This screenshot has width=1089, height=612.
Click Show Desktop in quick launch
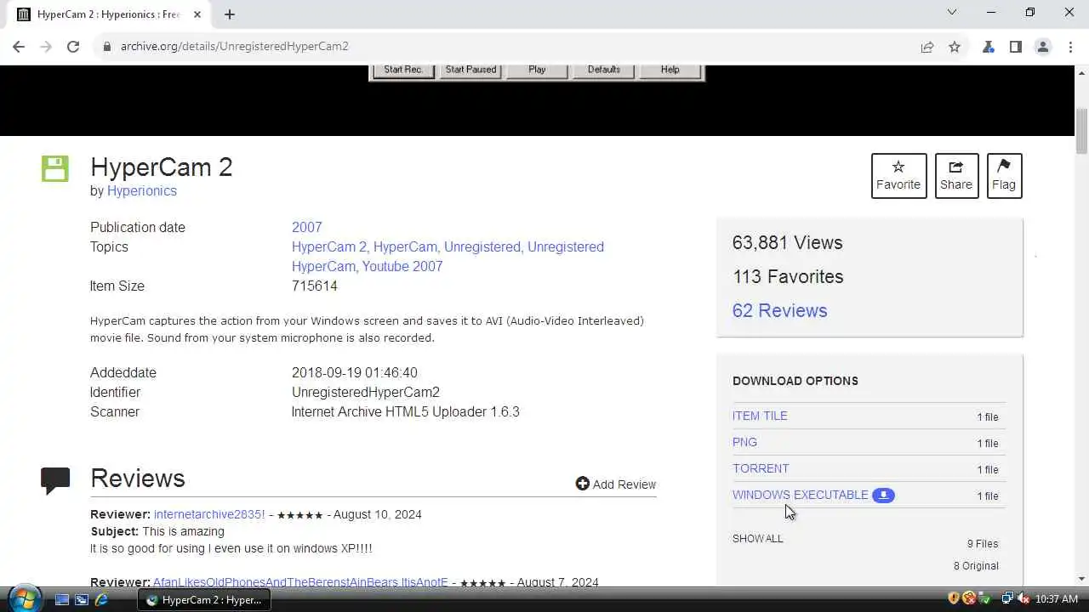tap(62, 599)
